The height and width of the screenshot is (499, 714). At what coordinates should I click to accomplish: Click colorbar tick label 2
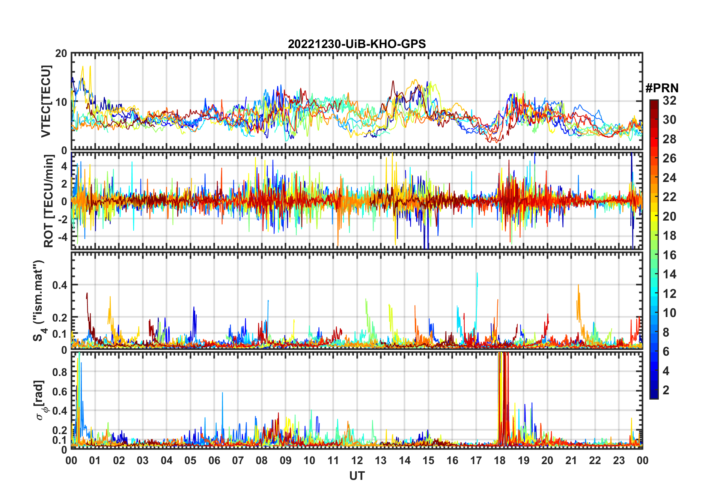[666, 390]
